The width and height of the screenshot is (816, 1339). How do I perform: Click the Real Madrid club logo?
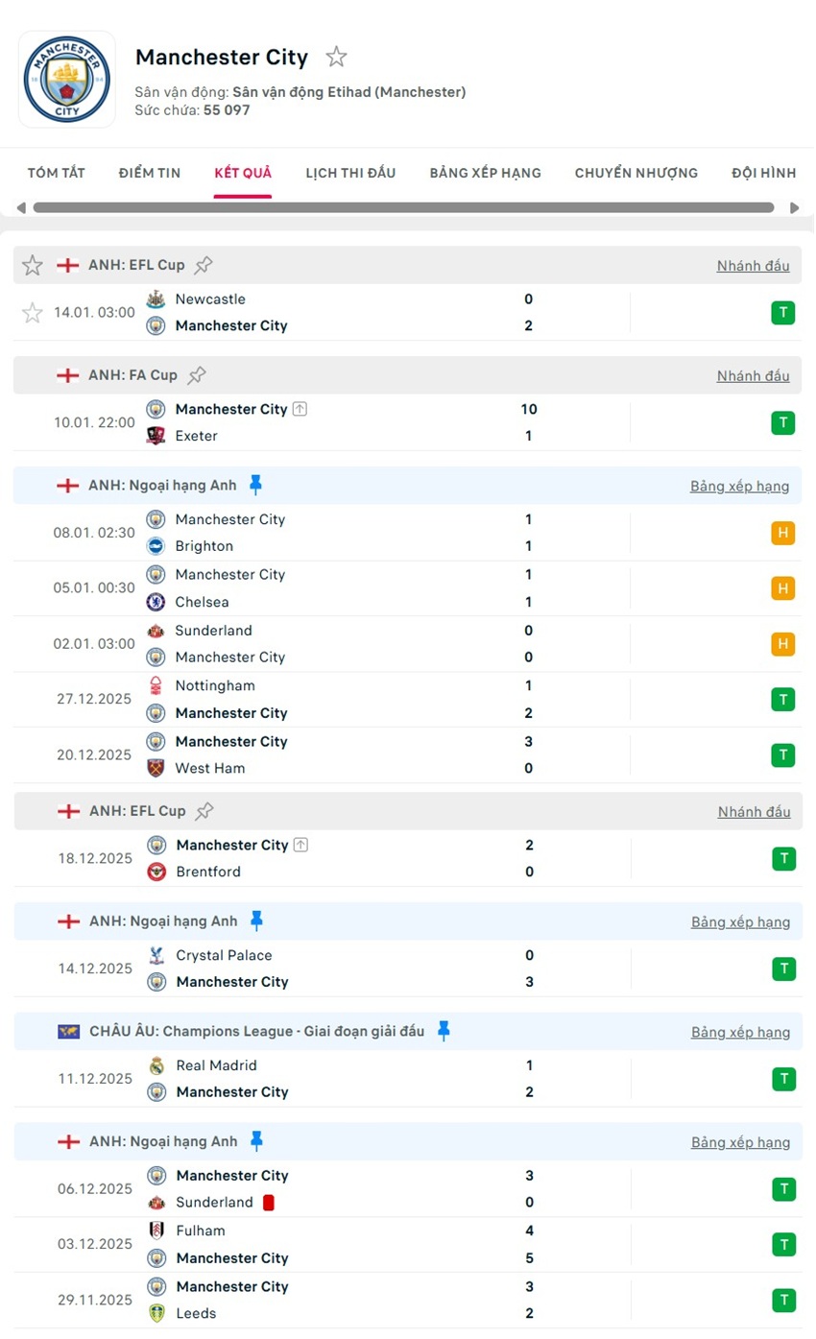click(x=156, y=1065)
